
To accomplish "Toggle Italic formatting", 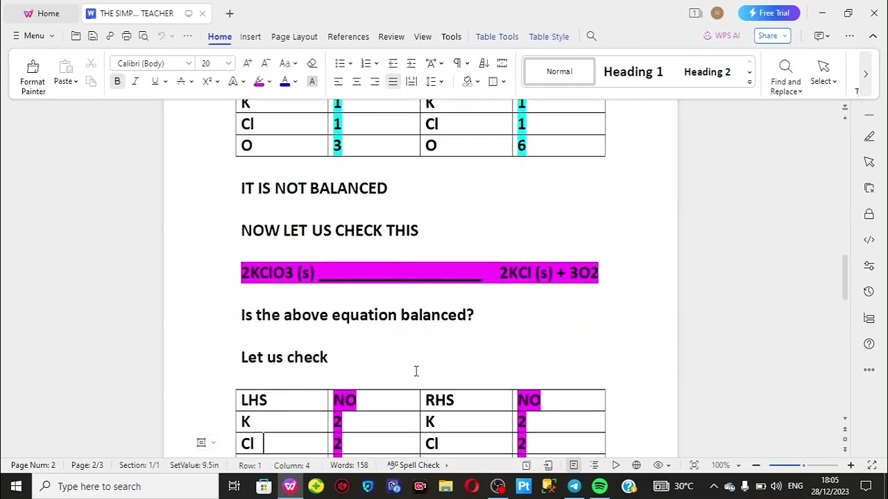I will click(135, 81).
